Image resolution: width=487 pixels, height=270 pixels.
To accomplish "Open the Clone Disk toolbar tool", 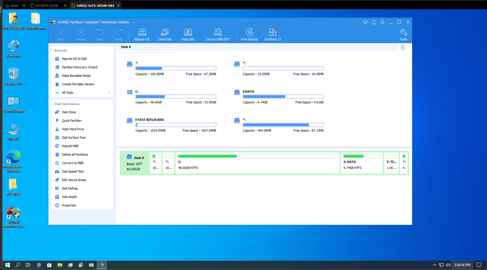I will (165, 35).
